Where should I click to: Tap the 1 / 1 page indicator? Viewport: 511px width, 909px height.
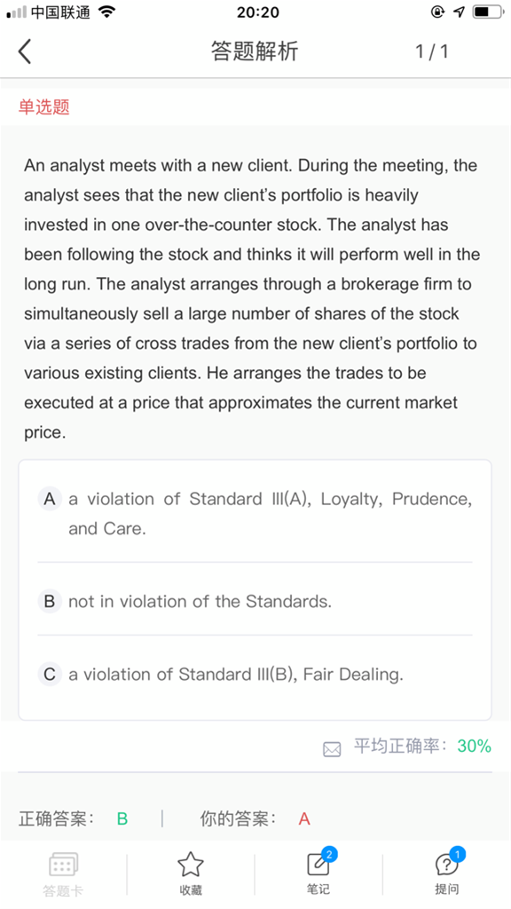tap(432, 51)
